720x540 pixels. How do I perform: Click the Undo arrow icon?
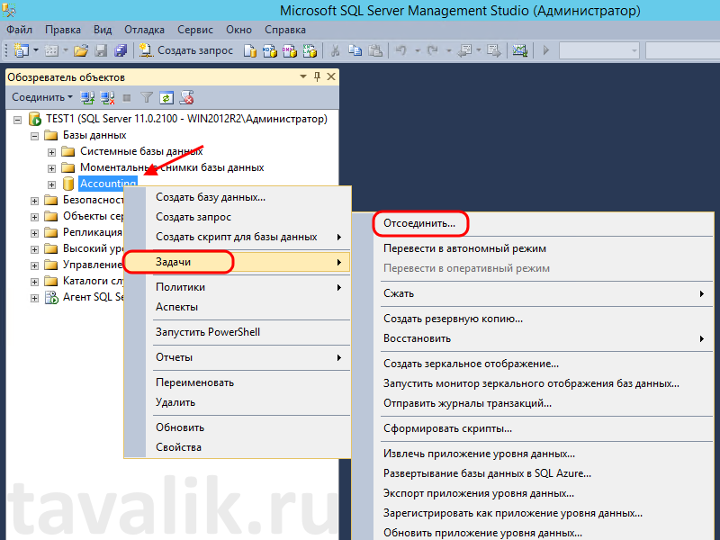[x=401, y=50]
